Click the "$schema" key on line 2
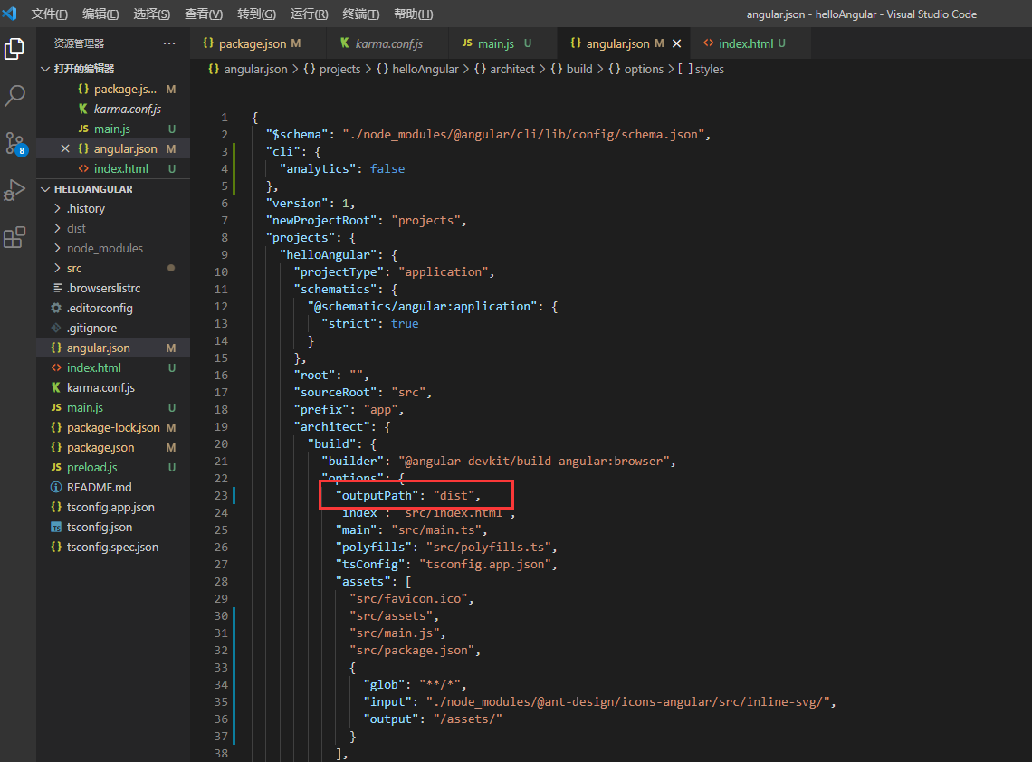This screenshot has height=762, width=1032. click(x=297, y=134)
